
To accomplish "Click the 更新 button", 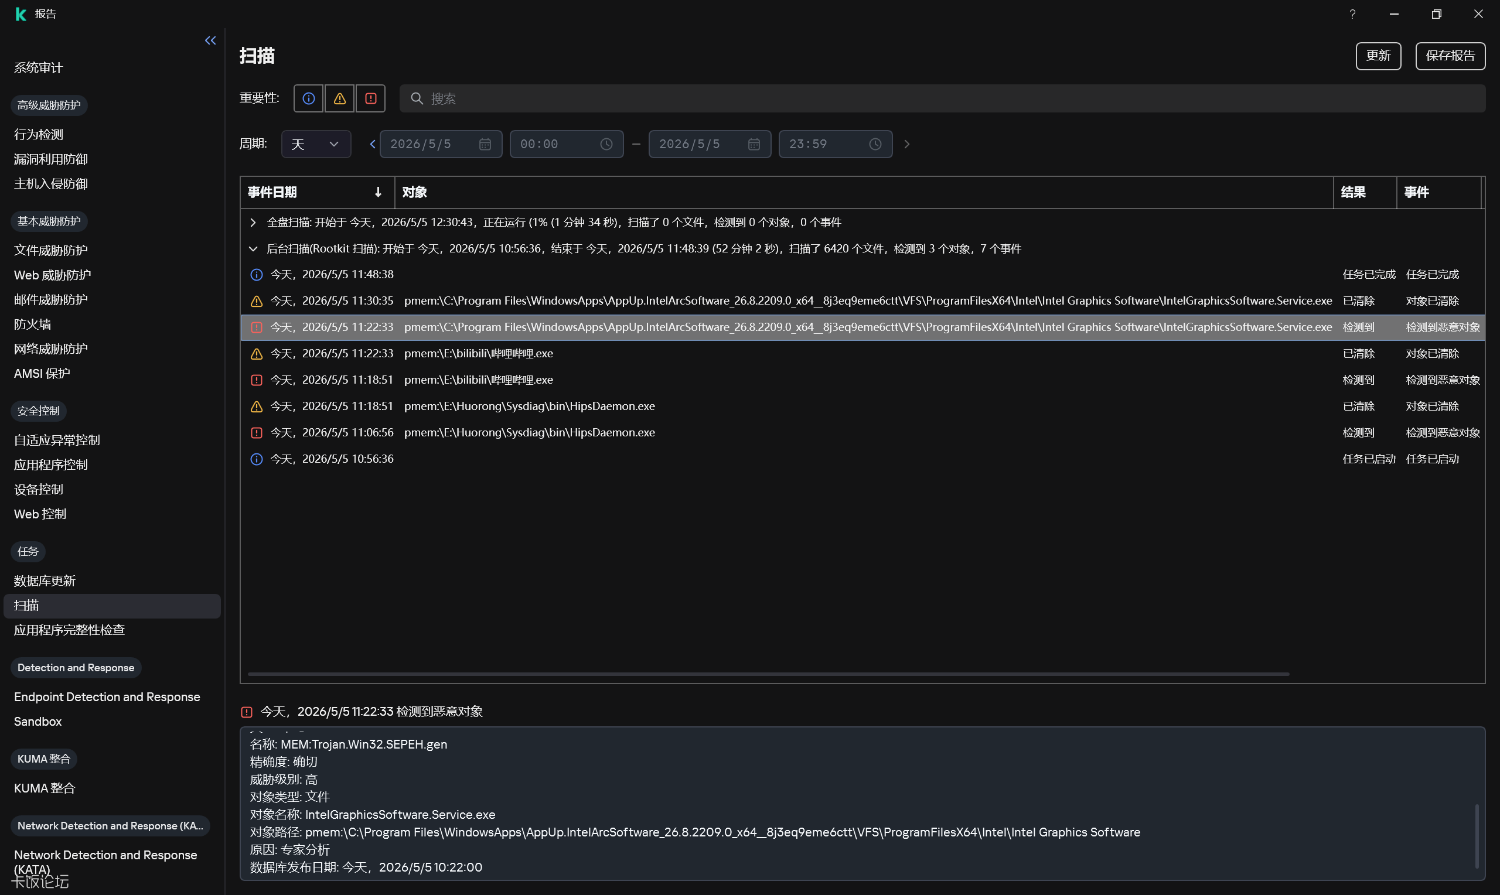I will point(1378,56).
